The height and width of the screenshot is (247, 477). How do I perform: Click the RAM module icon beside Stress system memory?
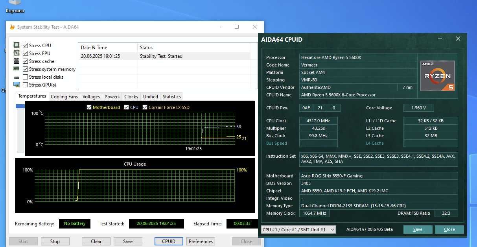coord(17,69)
